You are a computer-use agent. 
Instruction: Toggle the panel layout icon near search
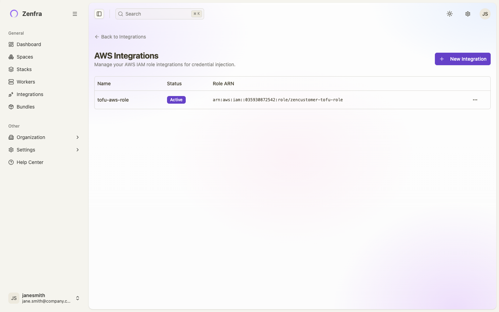(99, 14)
